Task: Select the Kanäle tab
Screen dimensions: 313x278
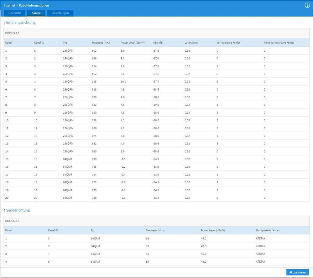Action: [x=36, y=13]
